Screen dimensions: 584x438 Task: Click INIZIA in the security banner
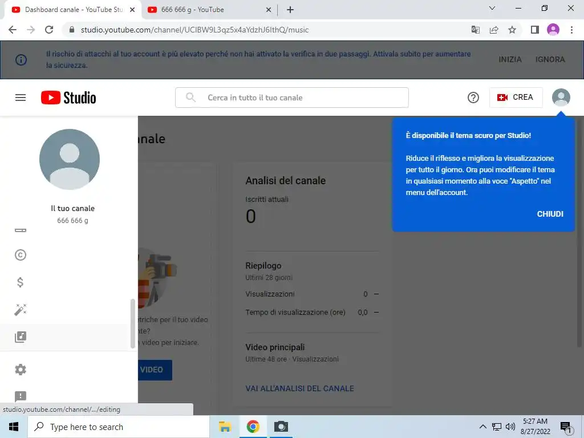coord(510,59)
